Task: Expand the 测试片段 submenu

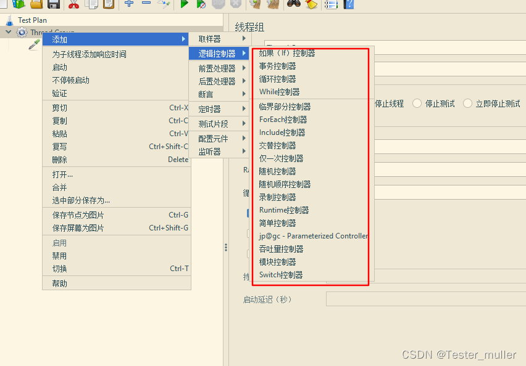Action: 219,124
